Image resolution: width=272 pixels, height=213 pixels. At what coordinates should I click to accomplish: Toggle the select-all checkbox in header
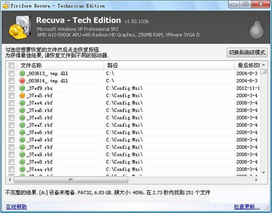tap(11, 65)
